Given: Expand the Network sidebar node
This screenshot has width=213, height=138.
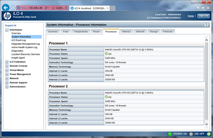Looking at the screenshot, I should (x=7, y=79).
